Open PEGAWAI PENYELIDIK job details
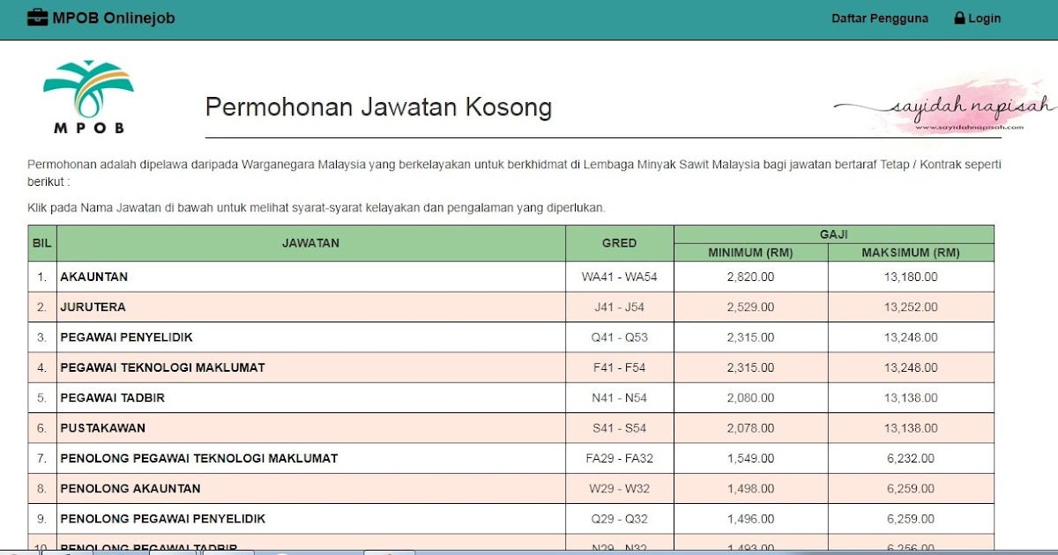Image resolution: width=1058 pixels, height=555 pixels. pos(126,337)
